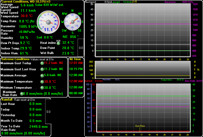Click the Maximum Temperature indicator LED
Screen dimensions: 203x137
(42, 82)
